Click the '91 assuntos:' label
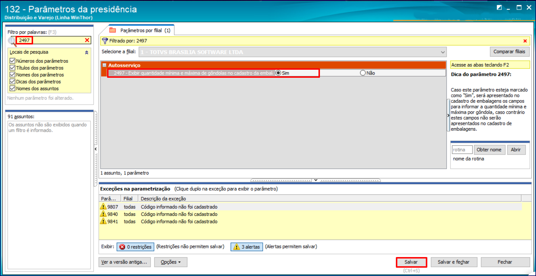This screenshot has width=536, height=276. pos(21,116)
